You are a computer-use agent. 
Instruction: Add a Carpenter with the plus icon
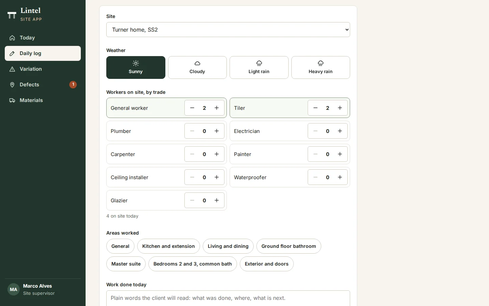217,154
